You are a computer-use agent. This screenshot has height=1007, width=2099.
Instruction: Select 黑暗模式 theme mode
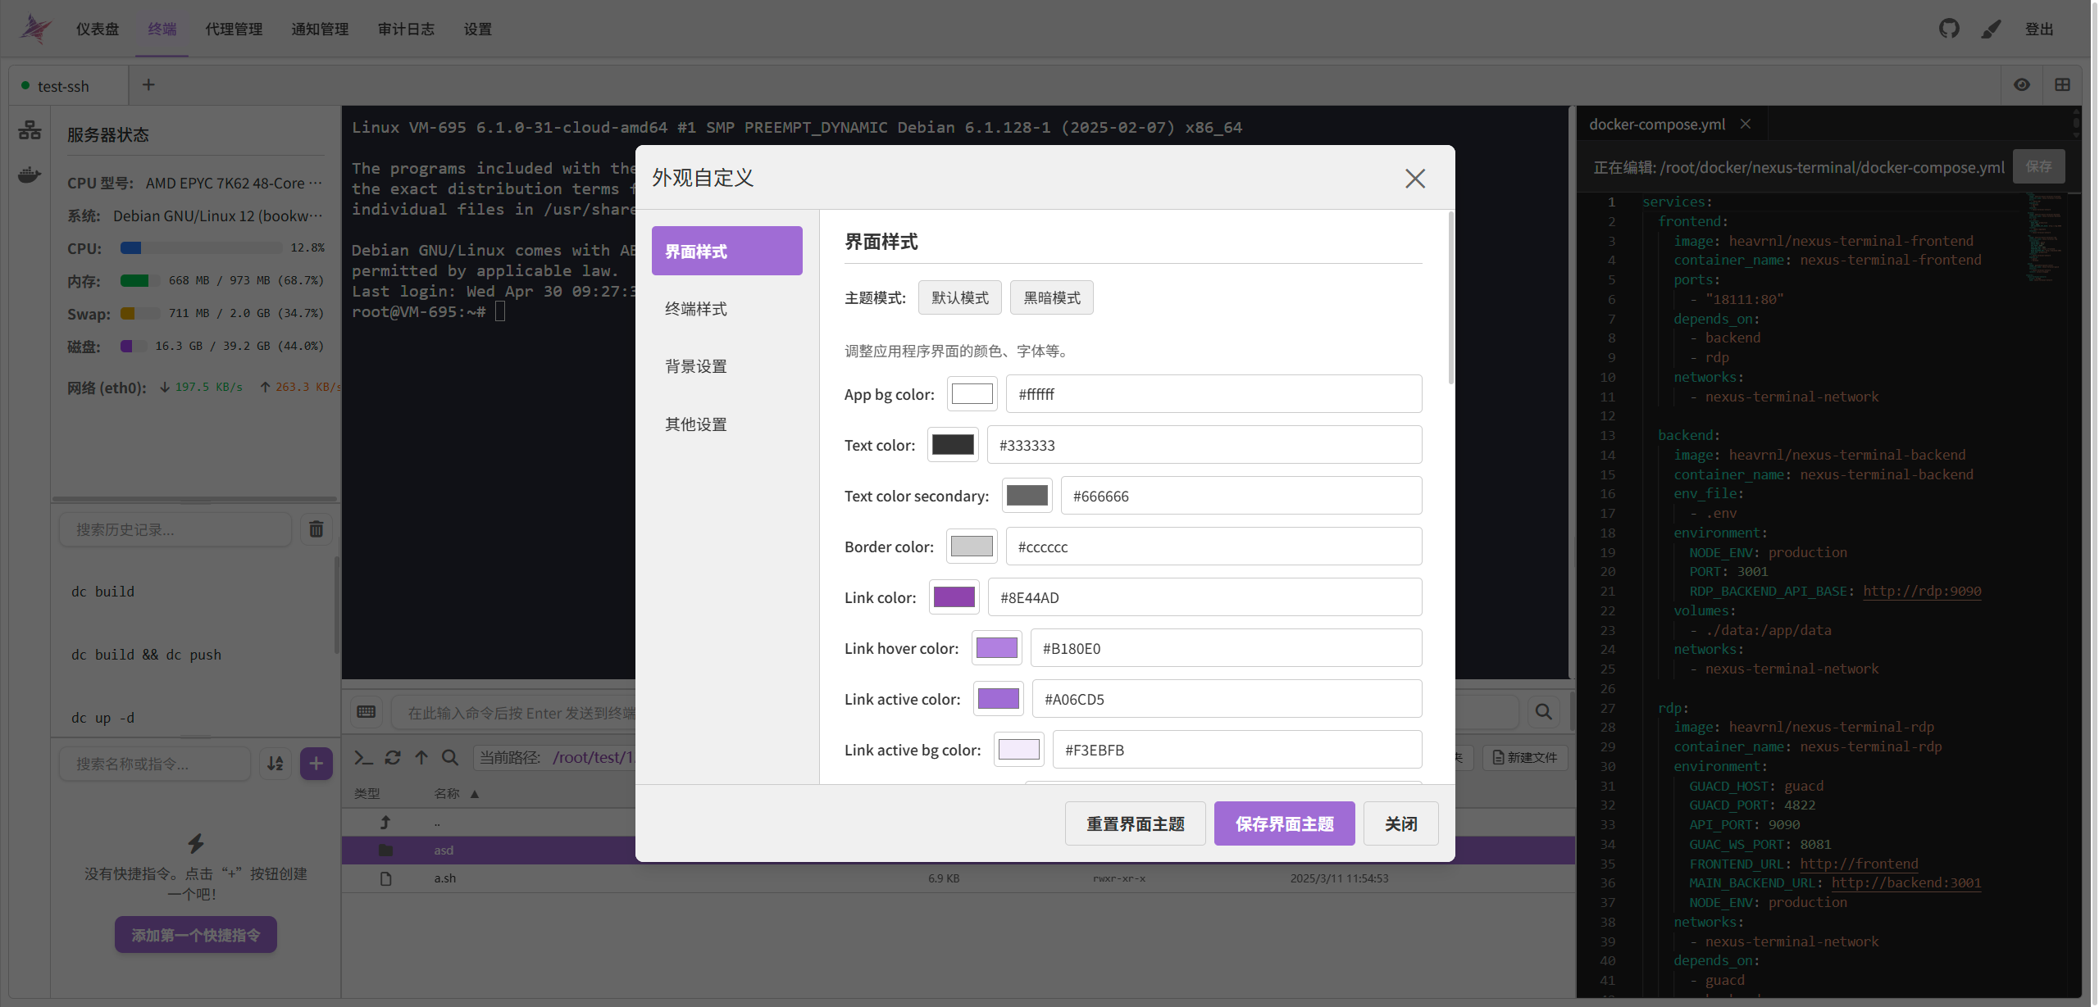pyautogui.click(x=1051, y=297)
